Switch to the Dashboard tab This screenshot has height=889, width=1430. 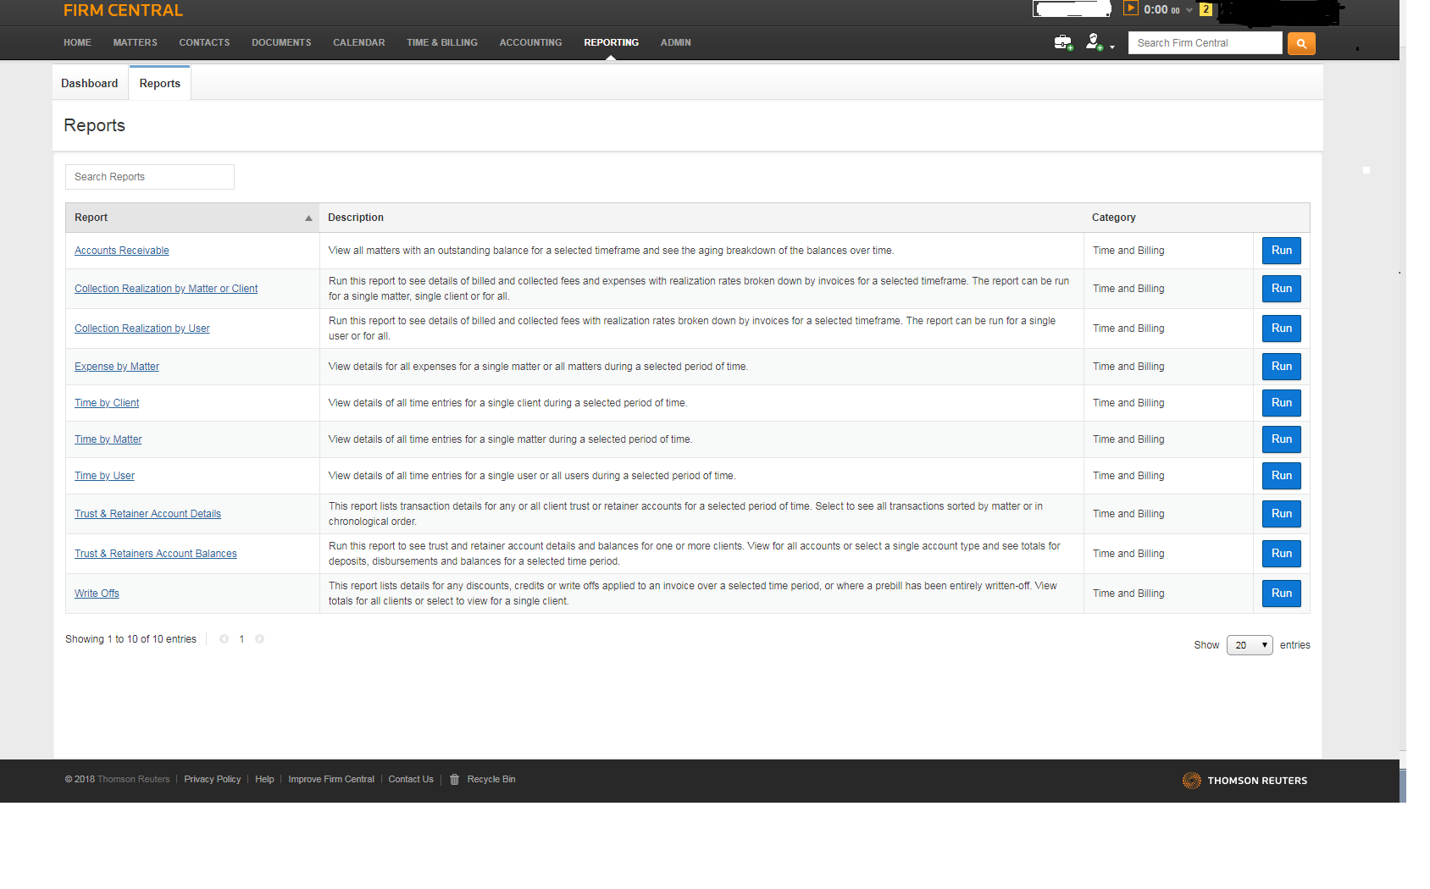click(90, 83)
